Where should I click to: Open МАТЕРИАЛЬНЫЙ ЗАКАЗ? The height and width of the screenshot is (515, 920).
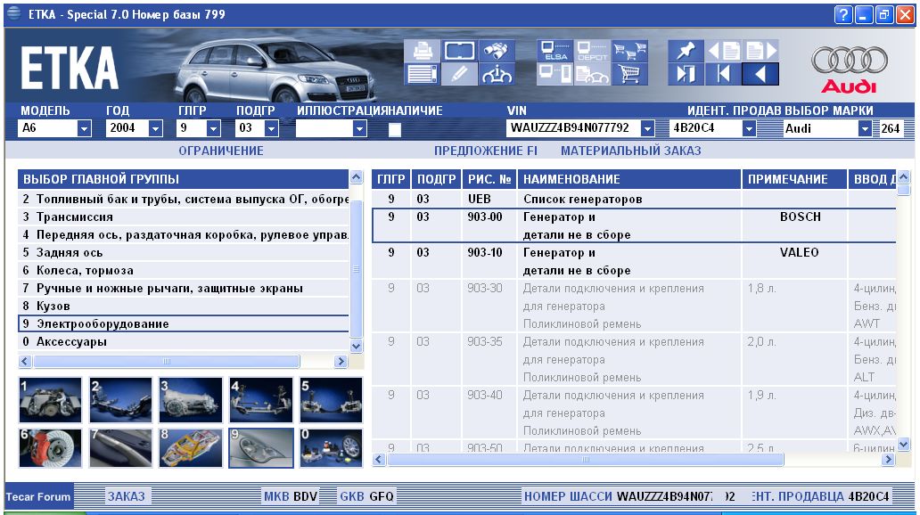pos(631,151)
